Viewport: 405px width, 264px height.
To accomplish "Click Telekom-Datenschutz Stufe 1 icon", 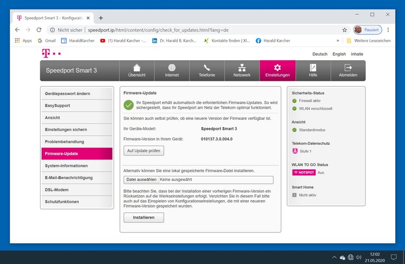I will tap(295, 151).
